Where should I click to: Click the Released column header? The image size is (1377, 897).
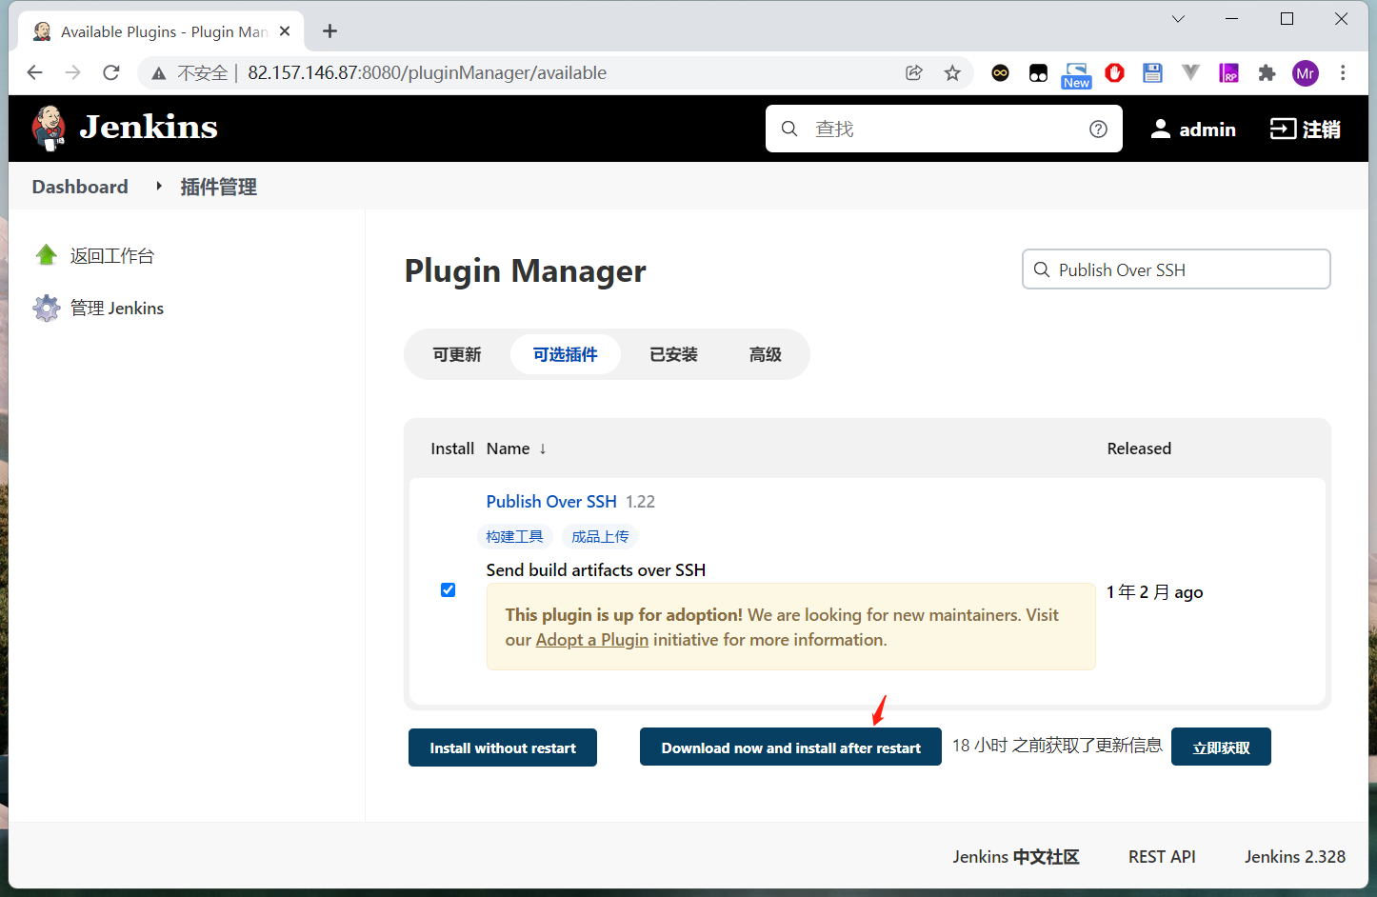pos(1139,448)
